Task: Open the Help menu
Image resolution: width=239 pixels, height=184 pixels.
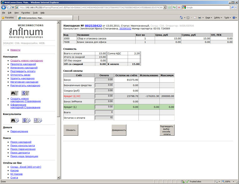Action: pos(42,13)
